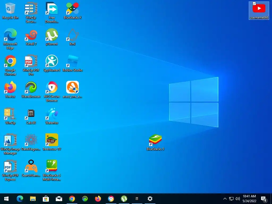Open the Mail app from taskbar
272x204 pixels.
pyautogui.click(x=59, y=199)
